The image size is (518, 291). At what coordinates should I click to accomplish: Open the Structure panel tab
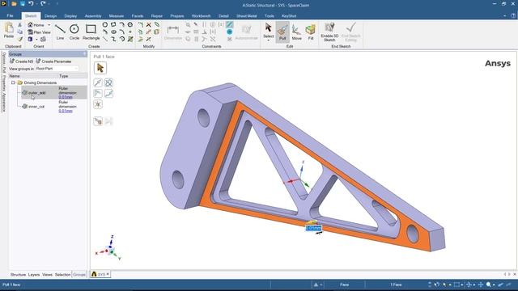click(x=18, y=275)
